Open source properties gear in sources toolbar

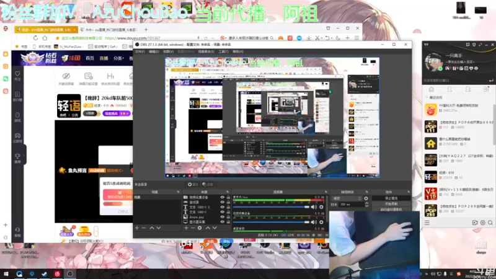pyautogui.click(x=200, y=228)
